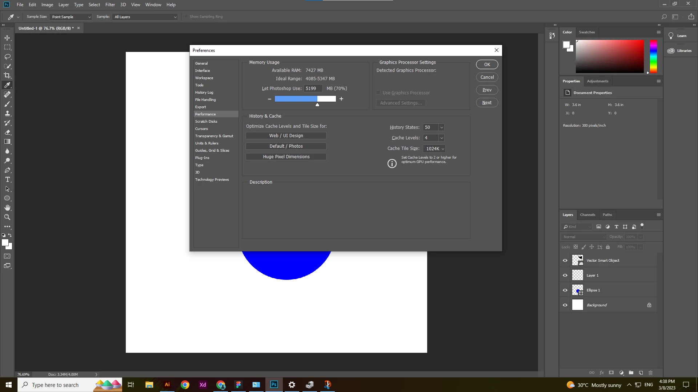
Task: Hide the Background layer visibility eye
Action: point(565,305)
